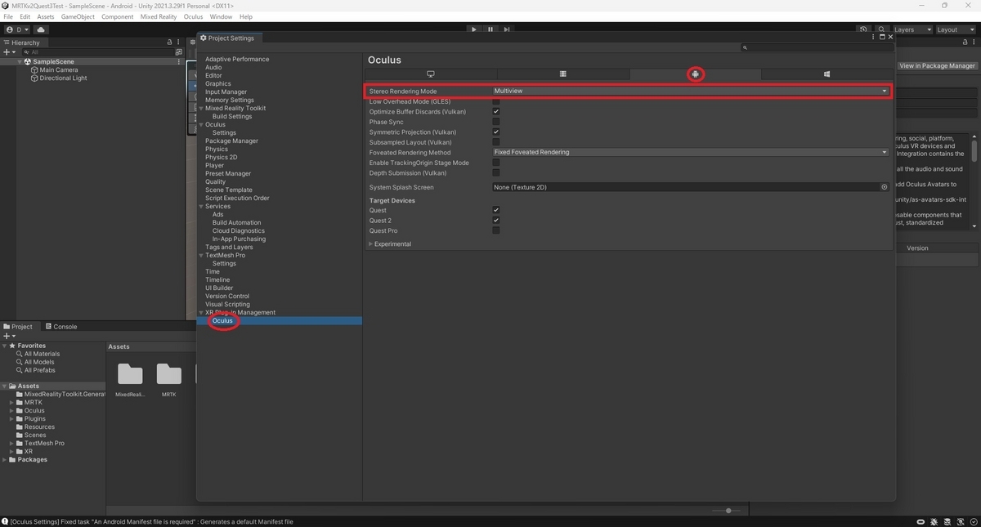981x527 pixels.
Task: Open the Unity account dropdown
Action: point(17,29)
